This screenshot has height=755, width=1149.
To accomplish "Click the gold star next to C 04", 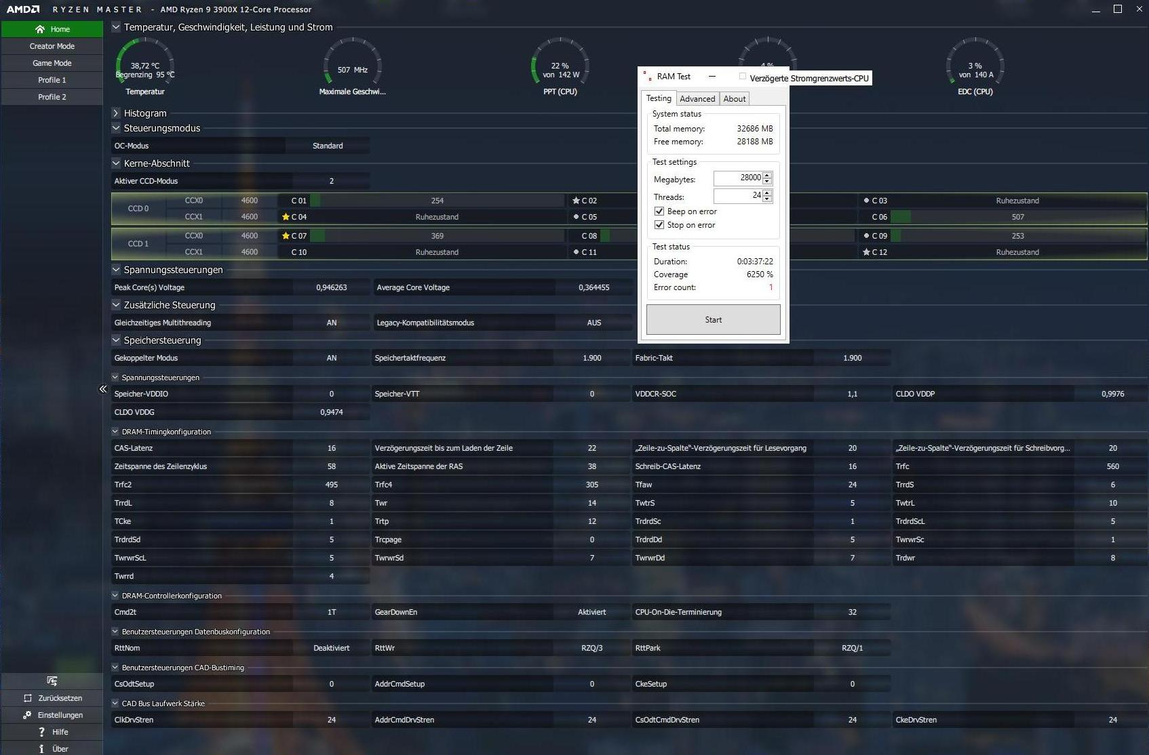I will [x=286, y=217].
